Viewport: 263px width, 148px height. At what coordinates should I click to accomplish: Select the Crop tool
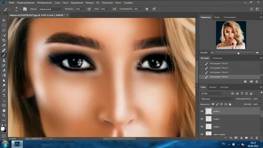pos(4,40)
